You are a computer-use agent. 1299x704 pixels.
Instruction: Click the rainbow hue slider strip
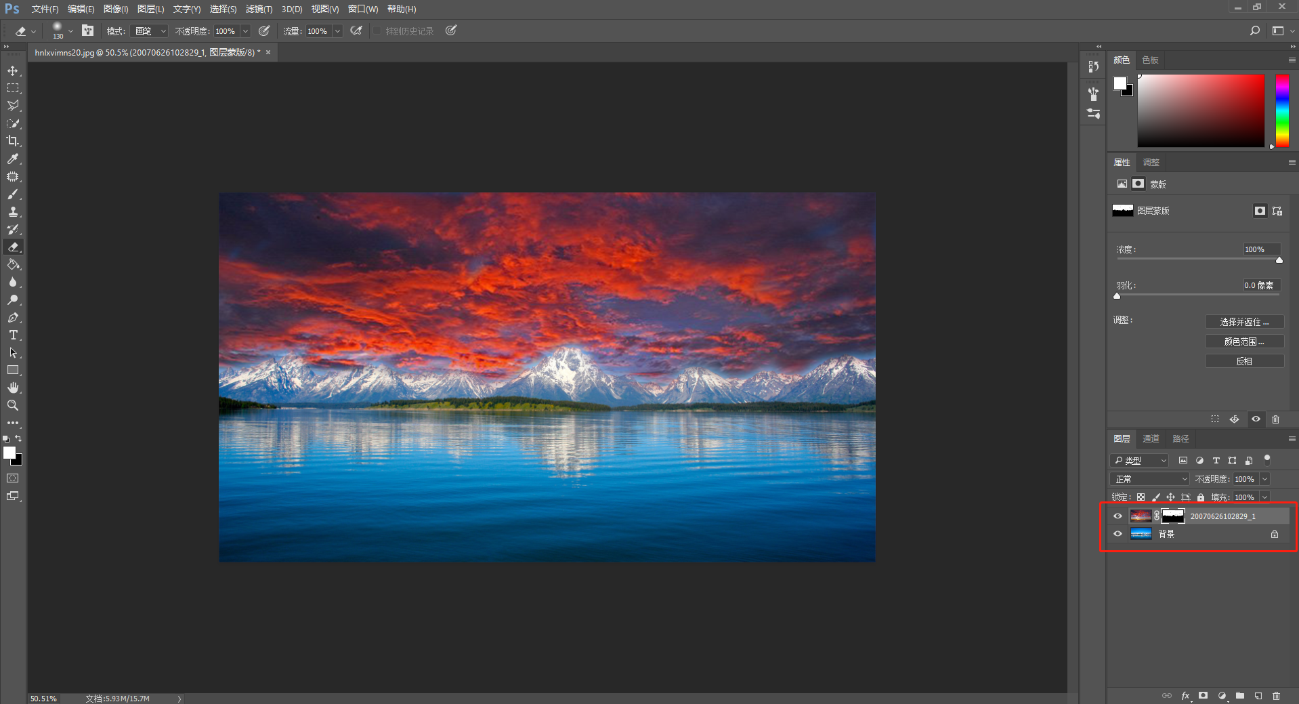pos(1282,110)
